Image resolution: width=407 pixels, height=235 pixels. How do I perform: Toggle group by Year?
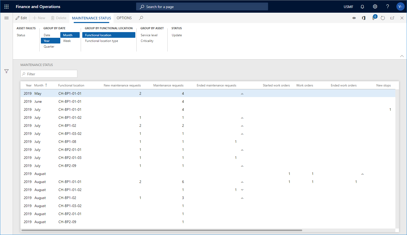(50, 41)
